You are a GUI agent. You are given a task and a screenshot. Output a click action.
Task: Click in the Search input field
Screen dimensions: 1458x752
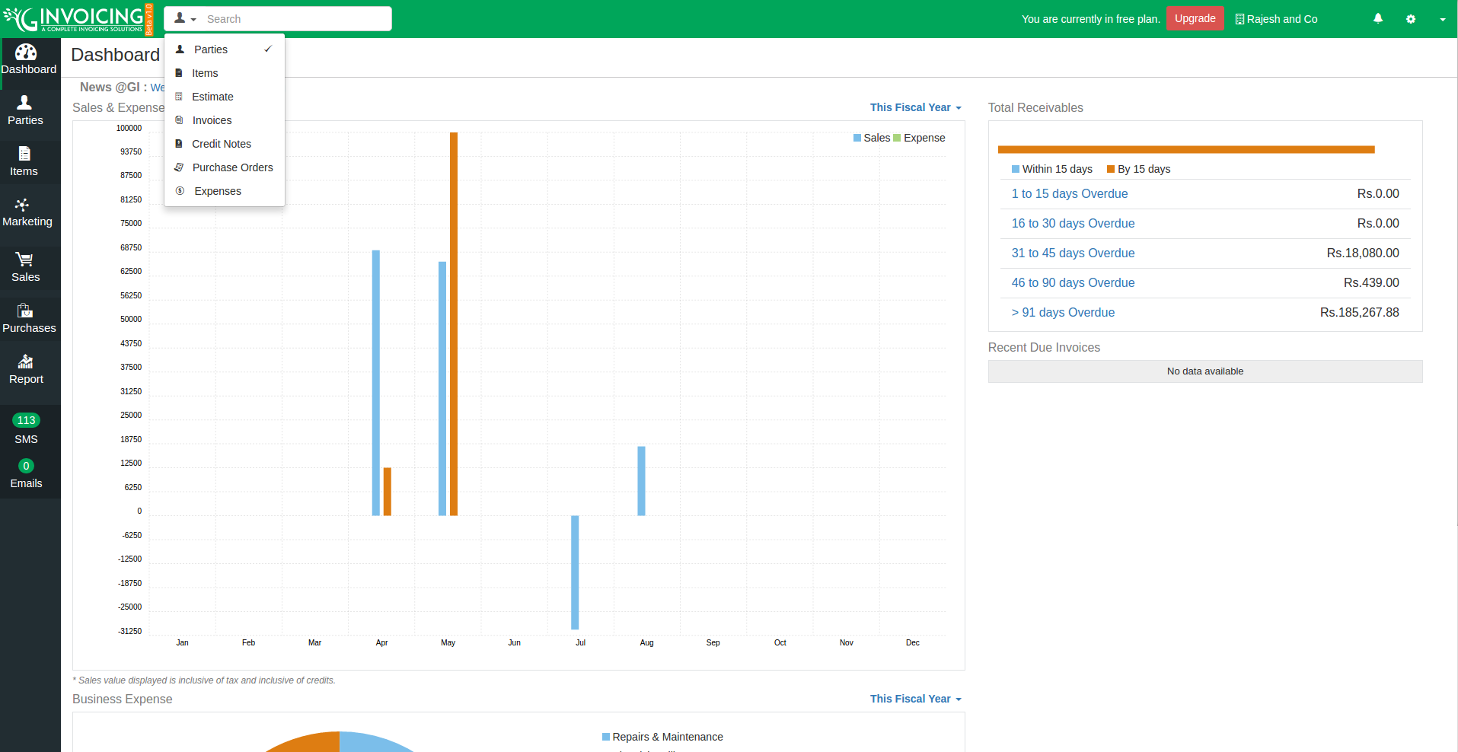click(x=295, y=19)
